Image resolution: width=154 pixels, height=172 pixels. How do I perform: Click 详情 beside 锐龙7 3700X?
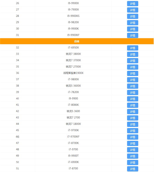pyautogui.click(x=132, y=61)
